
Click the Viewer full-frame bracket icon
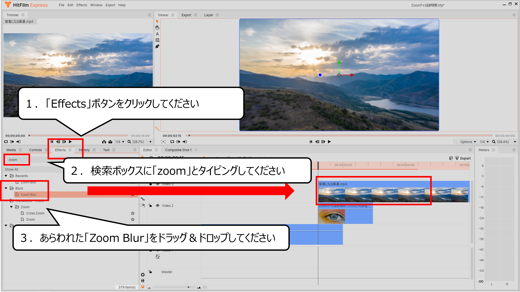tap(163, 142)
